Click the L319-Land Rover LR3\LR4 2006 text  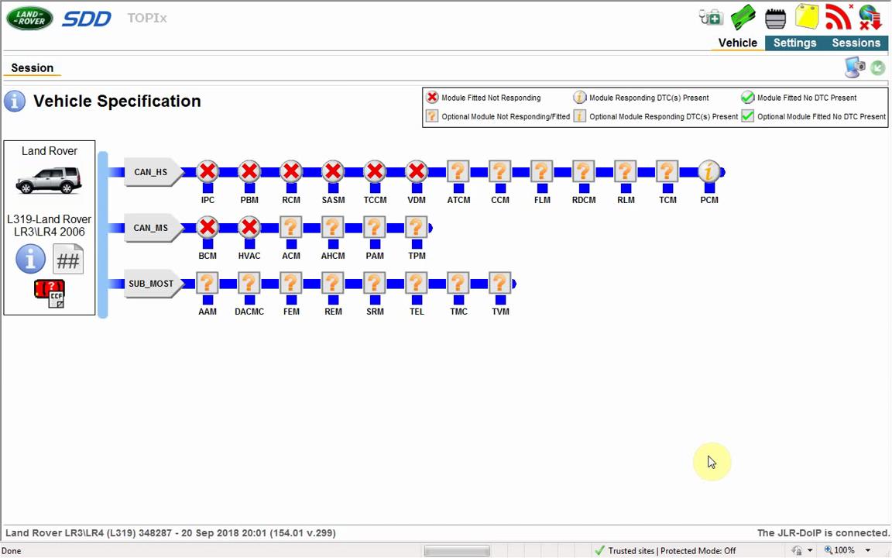(x=49, y=226)
